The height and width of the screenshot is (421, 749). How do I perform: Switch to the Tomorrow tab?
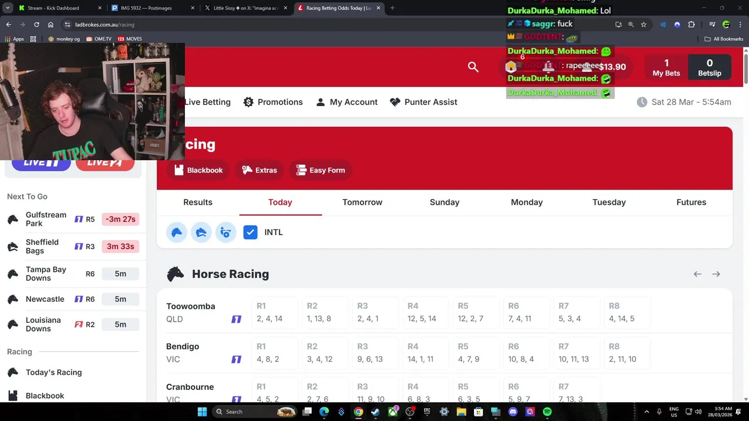362,202
